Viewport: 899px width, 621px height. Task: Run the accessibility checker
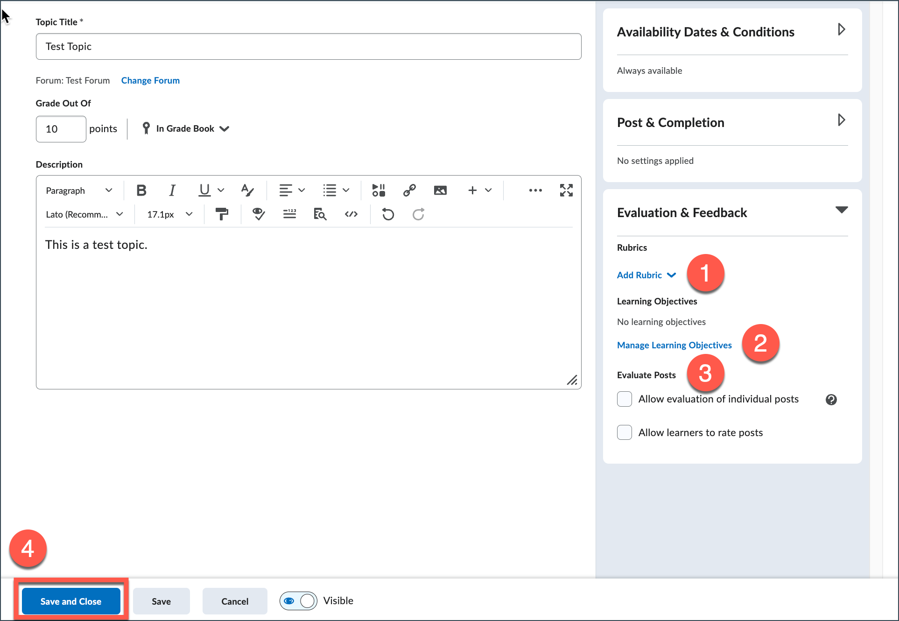[258, 214]
